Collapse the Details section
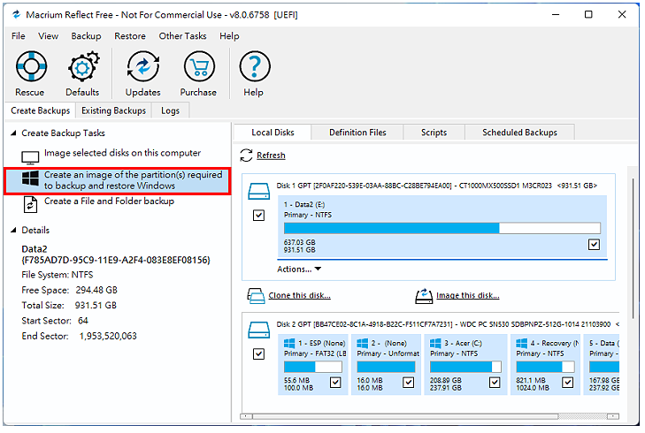The height and width of the screenshot is (433, 645). tap(13, 230)
